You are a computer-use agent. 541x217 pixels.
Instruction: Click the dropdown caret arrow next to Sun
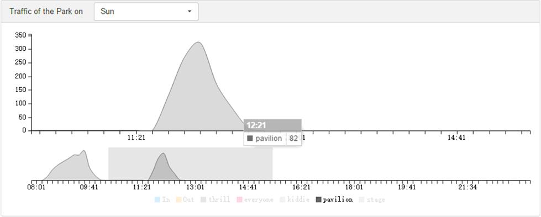click(x=190, y=12)
